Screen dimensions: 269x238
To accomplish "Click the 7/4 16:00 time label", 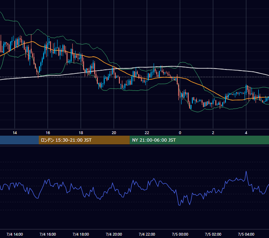I will (48, 234).
